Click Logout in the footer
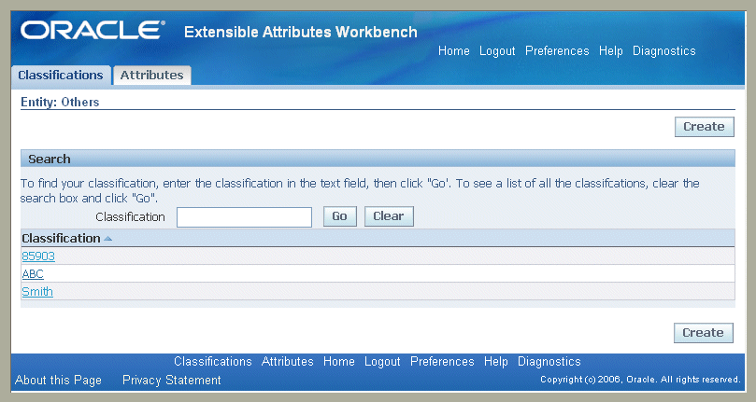Viewport: 756px width, 402px height. [382, 362]
